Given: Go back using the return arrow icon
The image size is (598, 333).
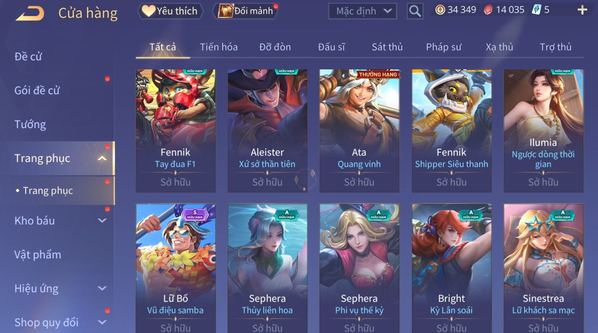Looking at the screenshot, I should (x=30, y=13).
